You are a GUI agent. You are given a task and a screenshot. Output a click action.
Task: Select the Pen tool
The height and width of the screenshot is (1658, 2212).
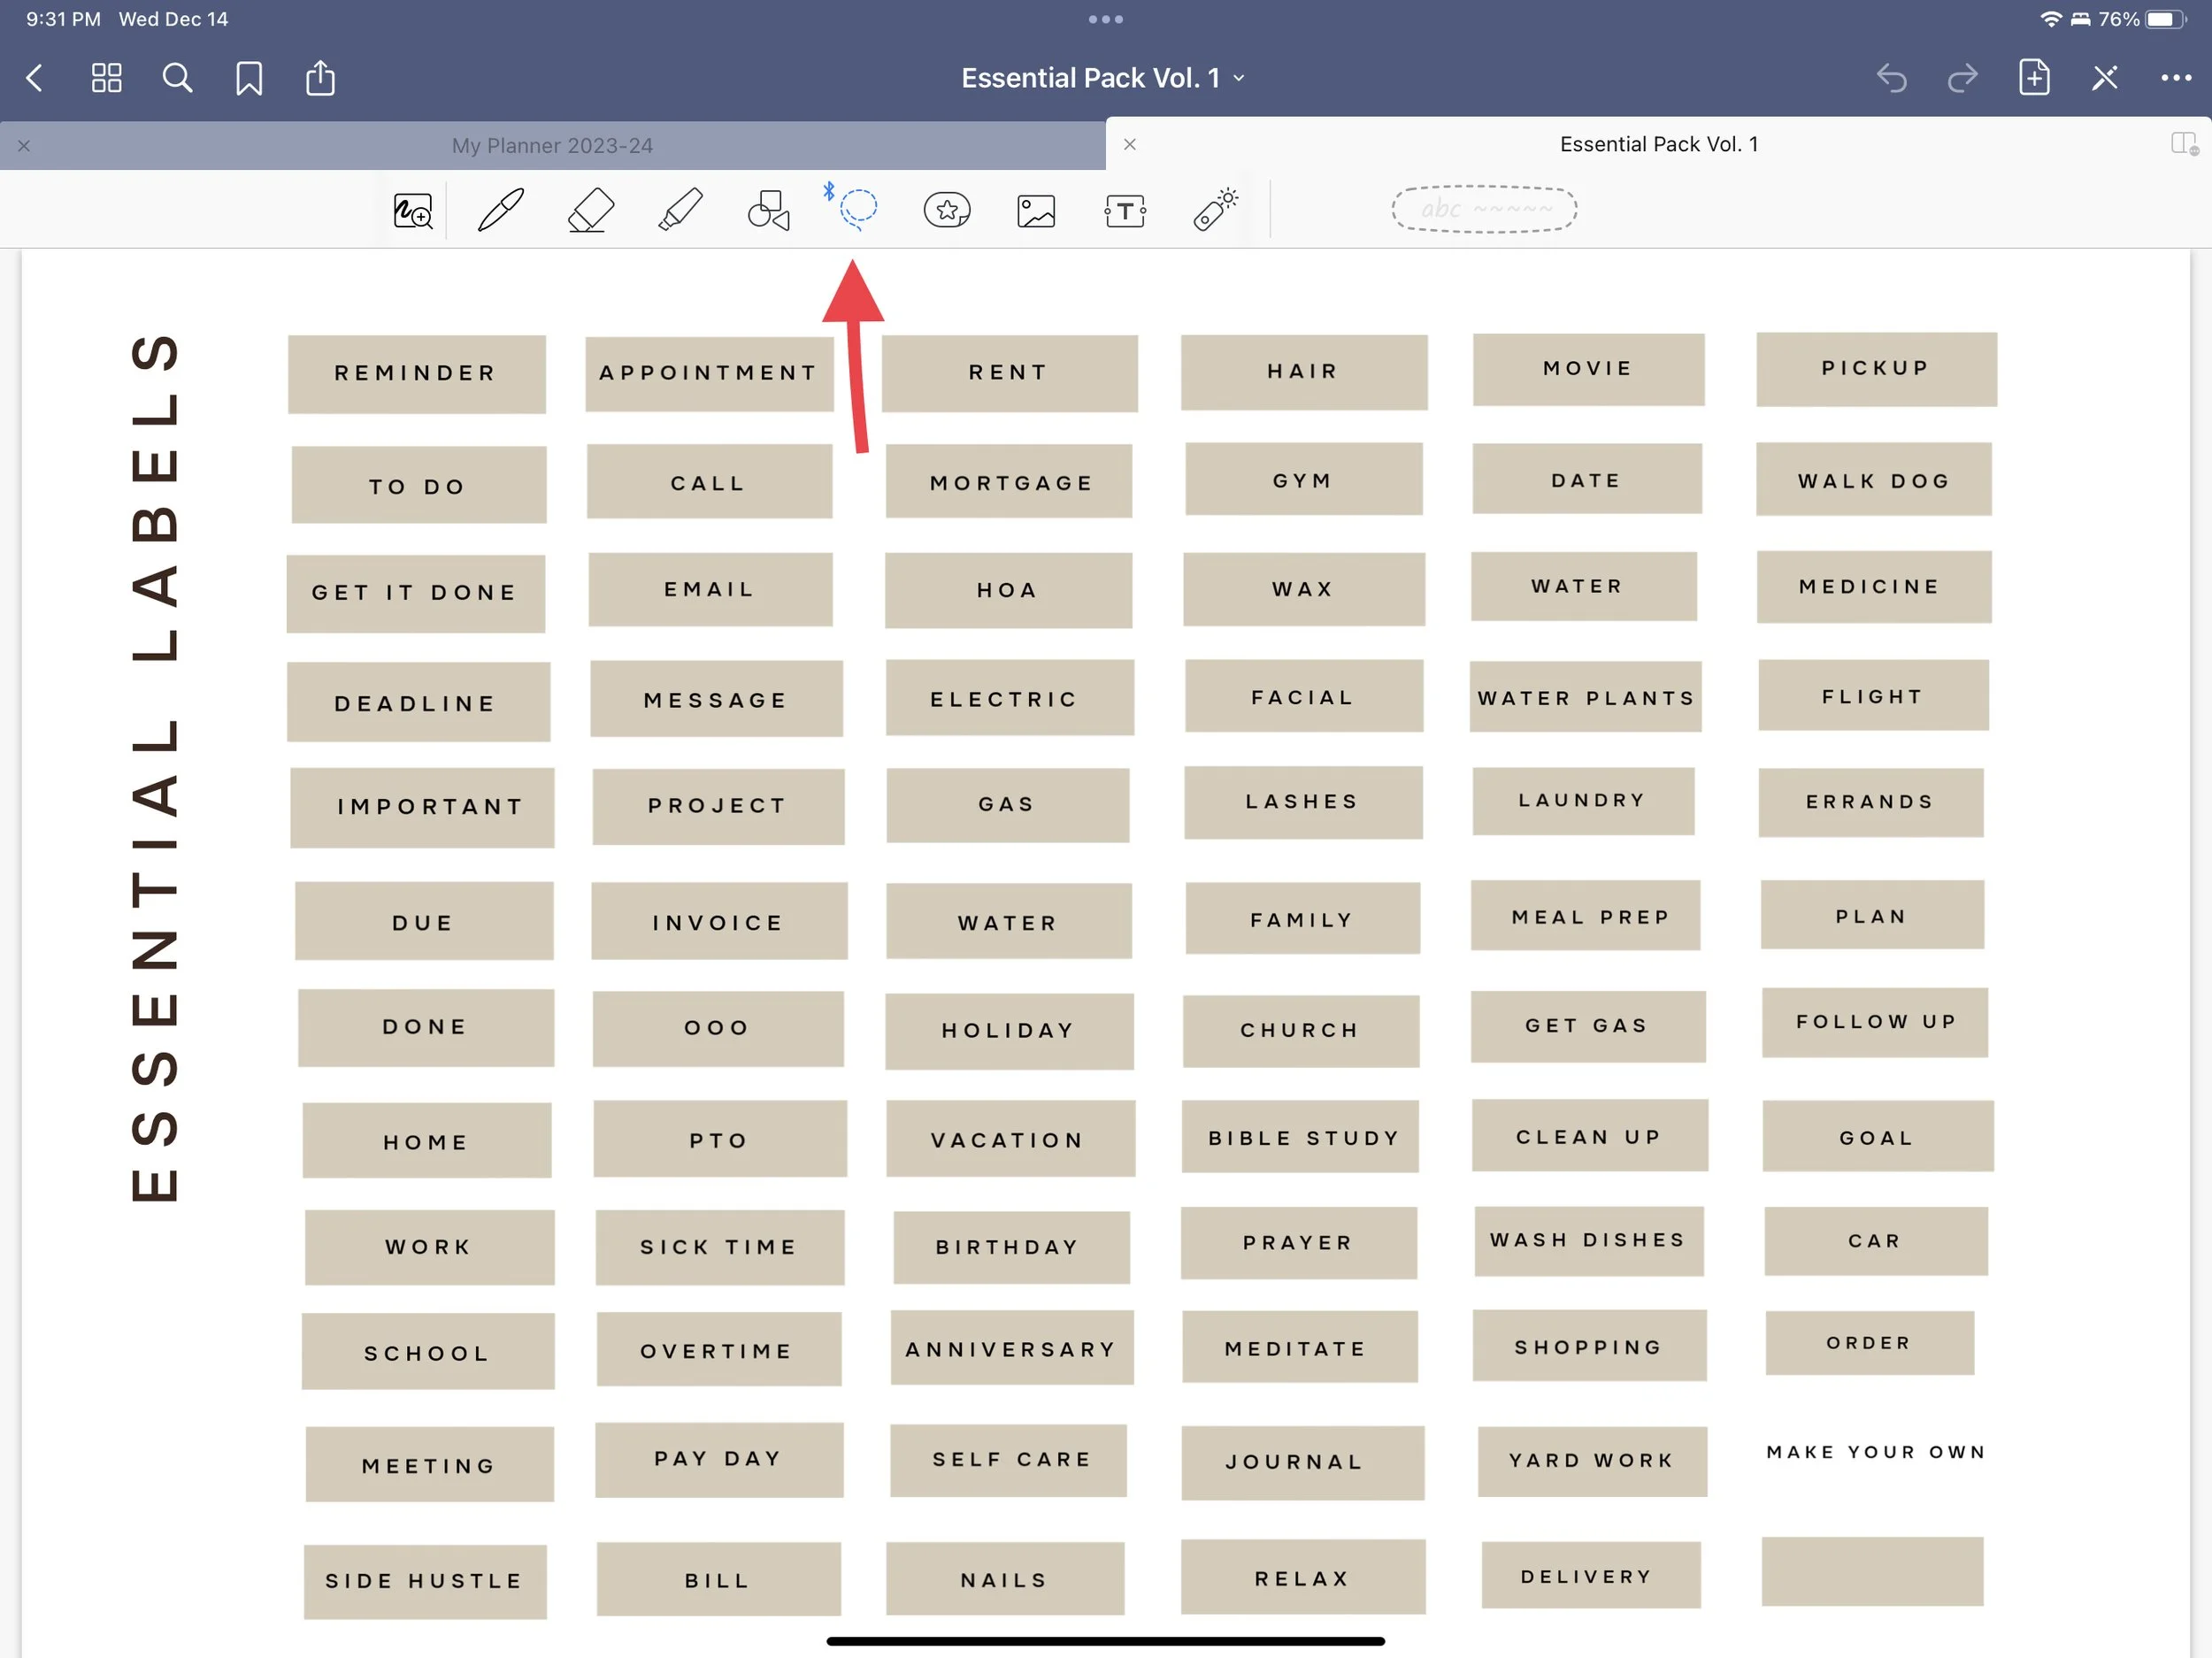click(501, 210)
